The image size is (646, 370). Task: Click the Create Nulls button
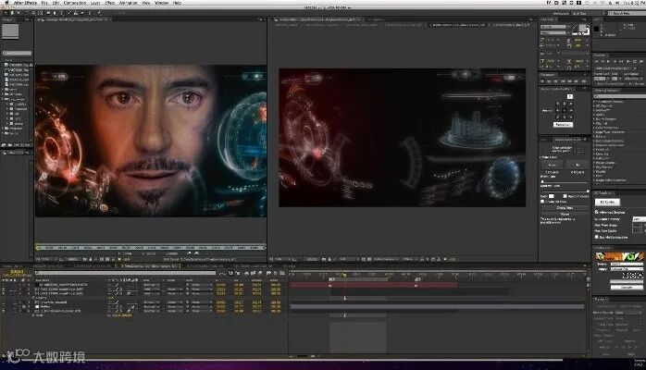pyautogui.click(x=565, y=208)
